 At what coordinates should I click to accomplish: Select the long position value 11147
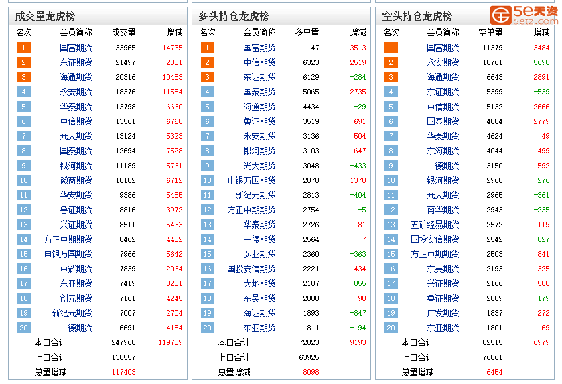click(x=309, y=48)
